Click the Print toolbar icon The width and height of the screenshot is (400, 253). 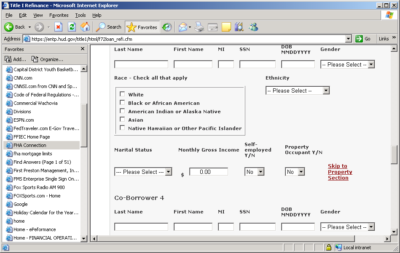(x=199, y=27)
